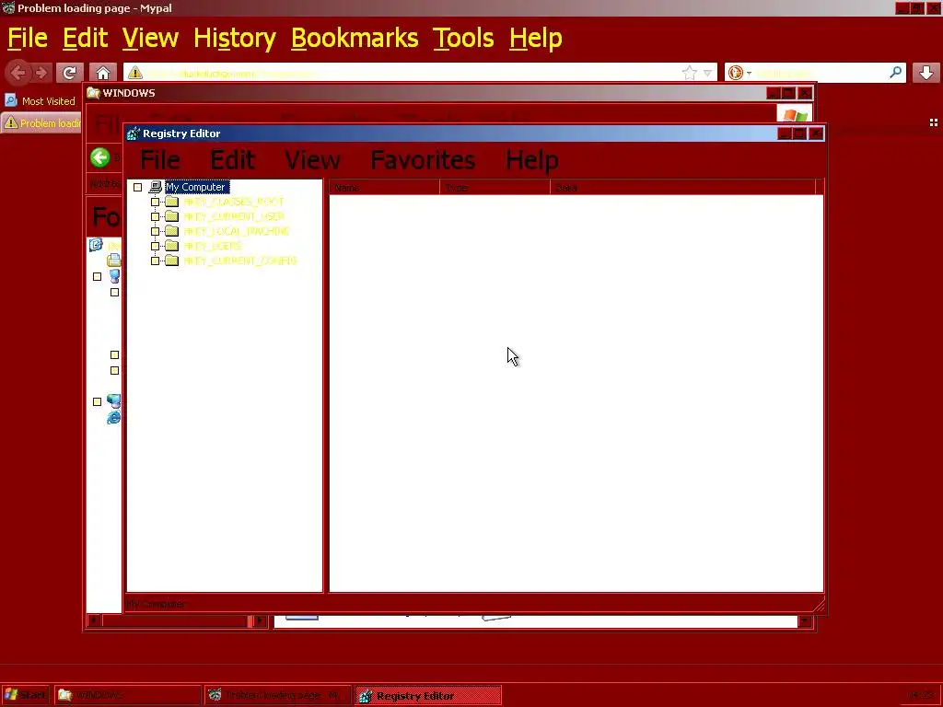Click Mypal raccoon icon in title bar
Image resolution: width=943 pixels, height=707 pixels.
click(8, 8)
